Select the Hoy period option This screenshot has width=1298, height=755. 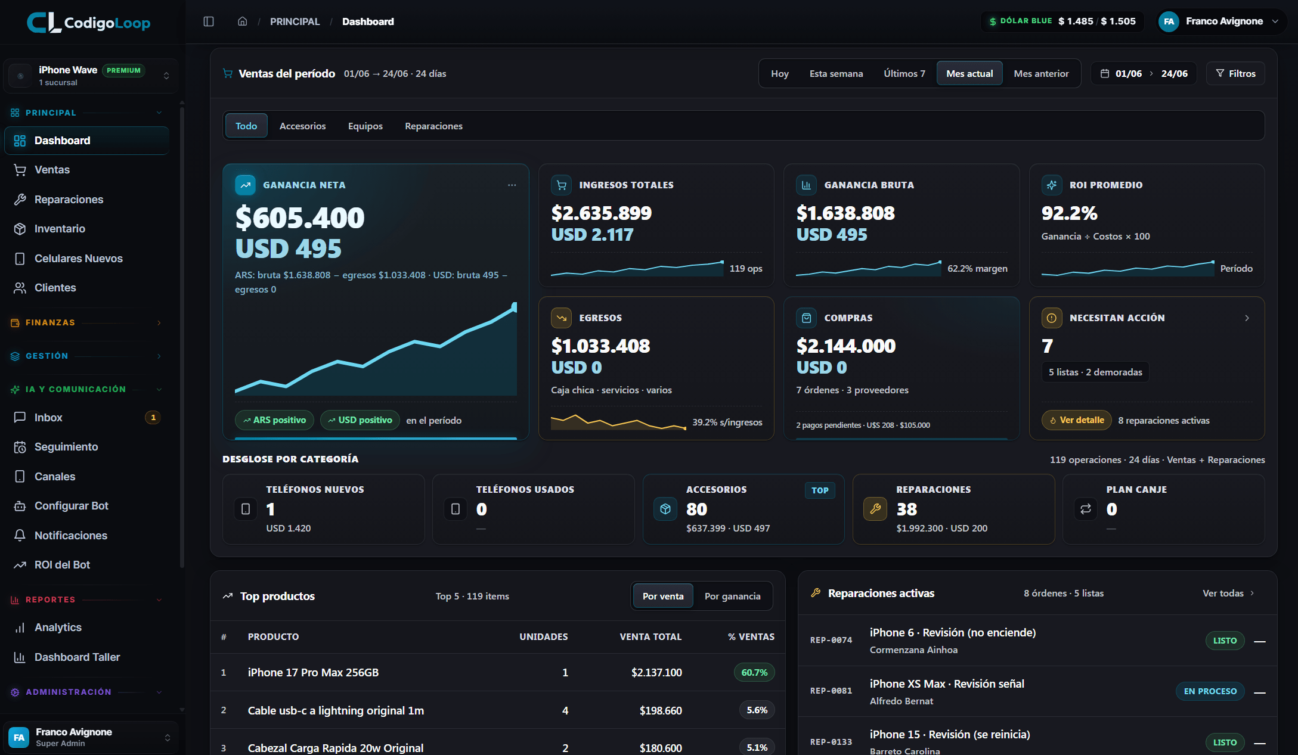coord(780,73)
